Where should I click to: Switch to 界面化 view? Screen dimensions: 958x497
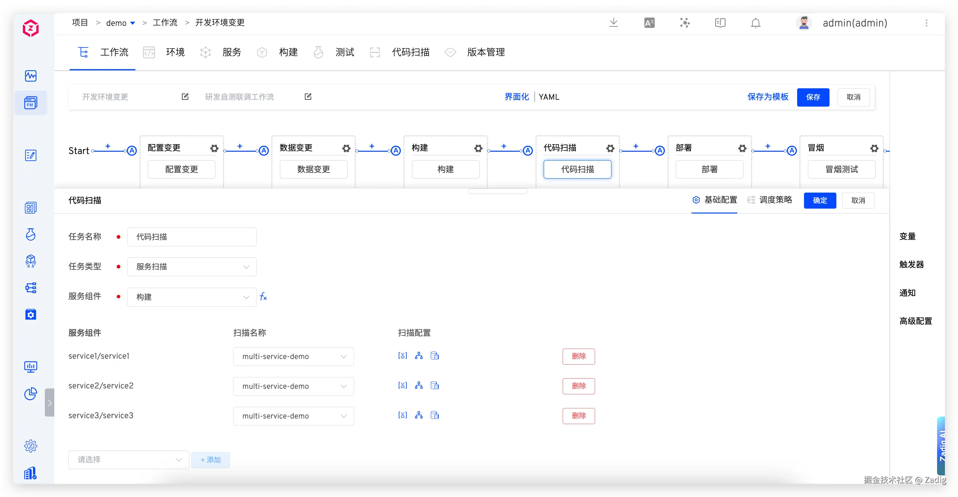[517, 97]
